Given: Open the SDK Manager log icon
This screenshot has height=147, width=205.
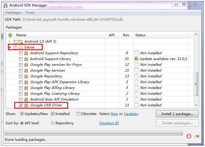Looking at the screenshot, I should pos(197,136).
